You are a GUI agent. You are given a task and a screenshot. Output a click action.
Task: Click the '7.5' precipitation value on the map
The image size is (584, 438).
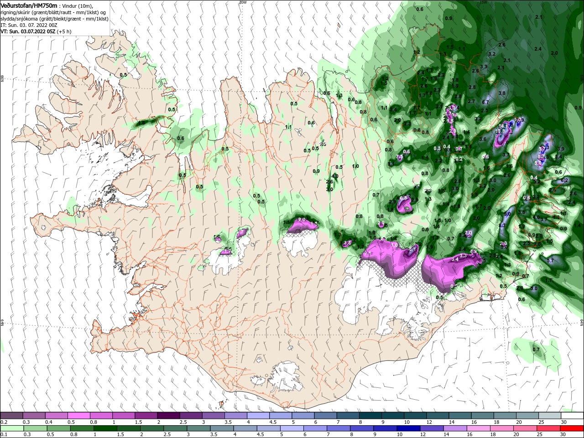[400, 157]
